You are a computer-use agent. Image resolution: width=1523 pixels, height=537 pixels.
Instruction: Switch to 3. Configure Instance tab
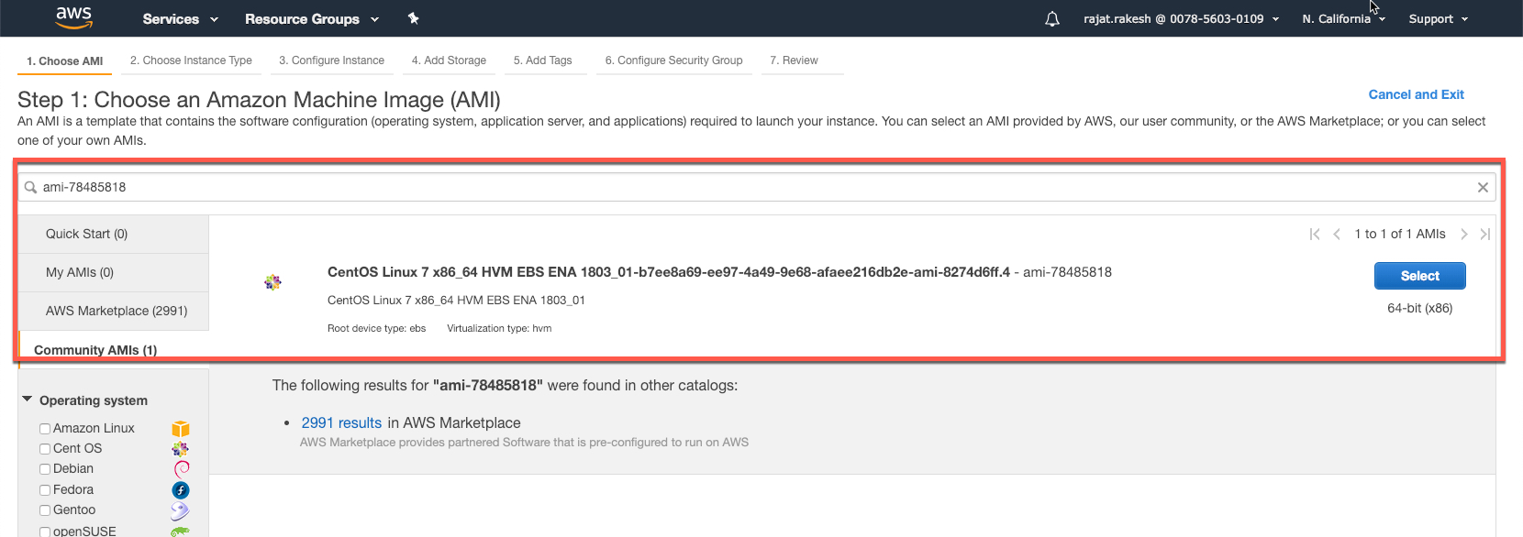[331, 60]
